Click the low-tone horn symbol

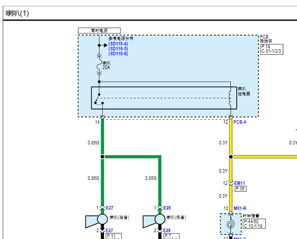point(154,221)
